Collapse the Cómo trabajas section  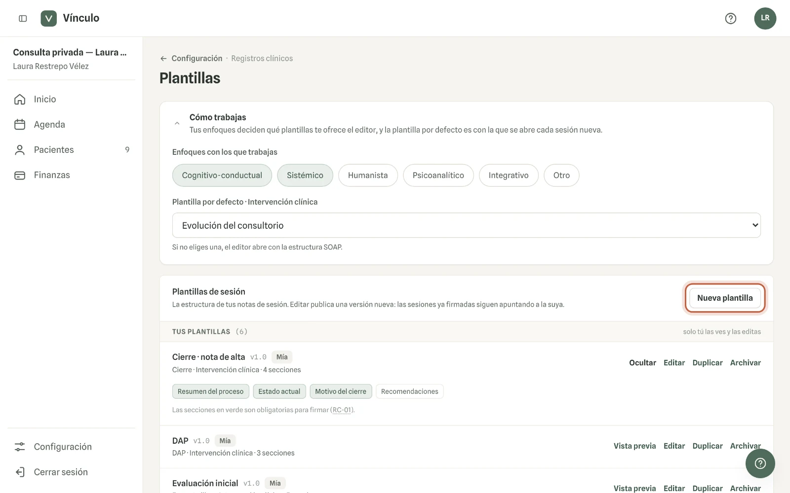pyautogui.click(x=177, y=123)
